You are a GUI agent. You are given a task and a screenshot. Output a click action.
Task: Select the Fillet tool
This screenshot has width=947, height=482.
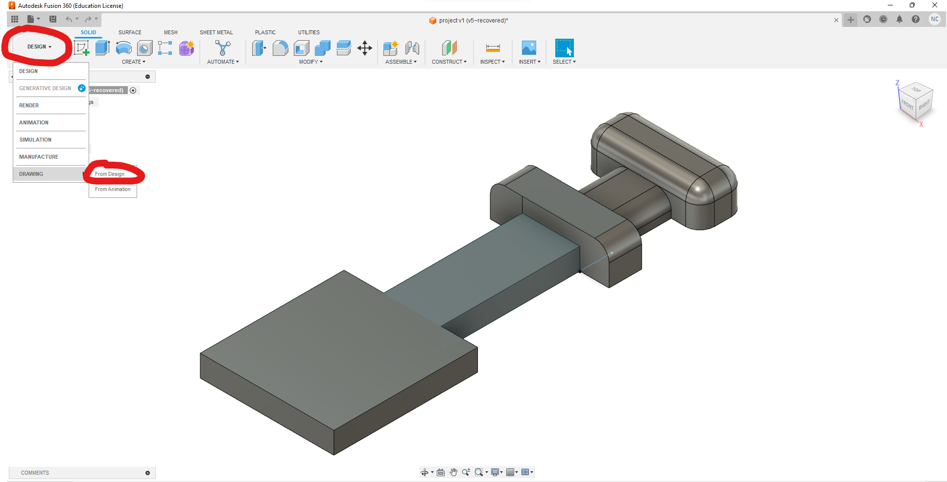(280, 48)
